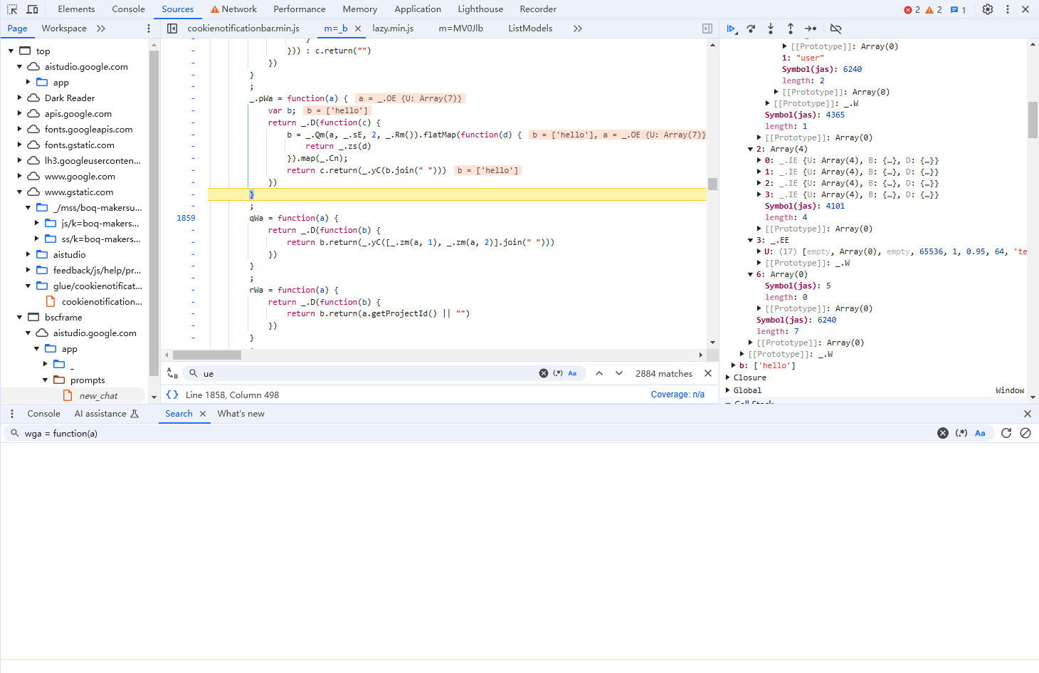Collapse www.gstatic.com tree node
Image resolution: width=1039 pixels, height=673 pixels.
click(x=19, y=192)
